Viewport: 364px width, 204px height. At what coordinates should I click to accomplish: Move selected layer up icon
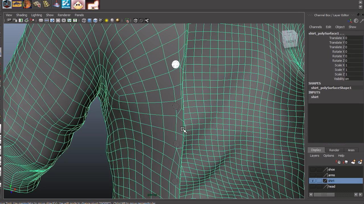click(x=339, y=162)
